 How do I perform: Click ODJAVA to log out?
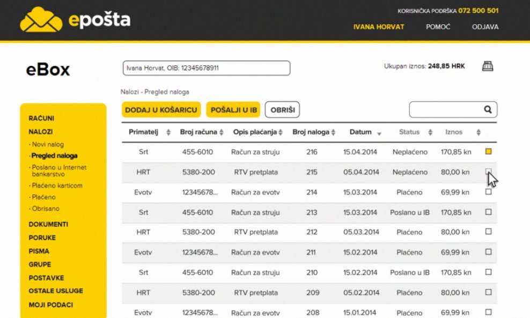(x=485, y=27)
